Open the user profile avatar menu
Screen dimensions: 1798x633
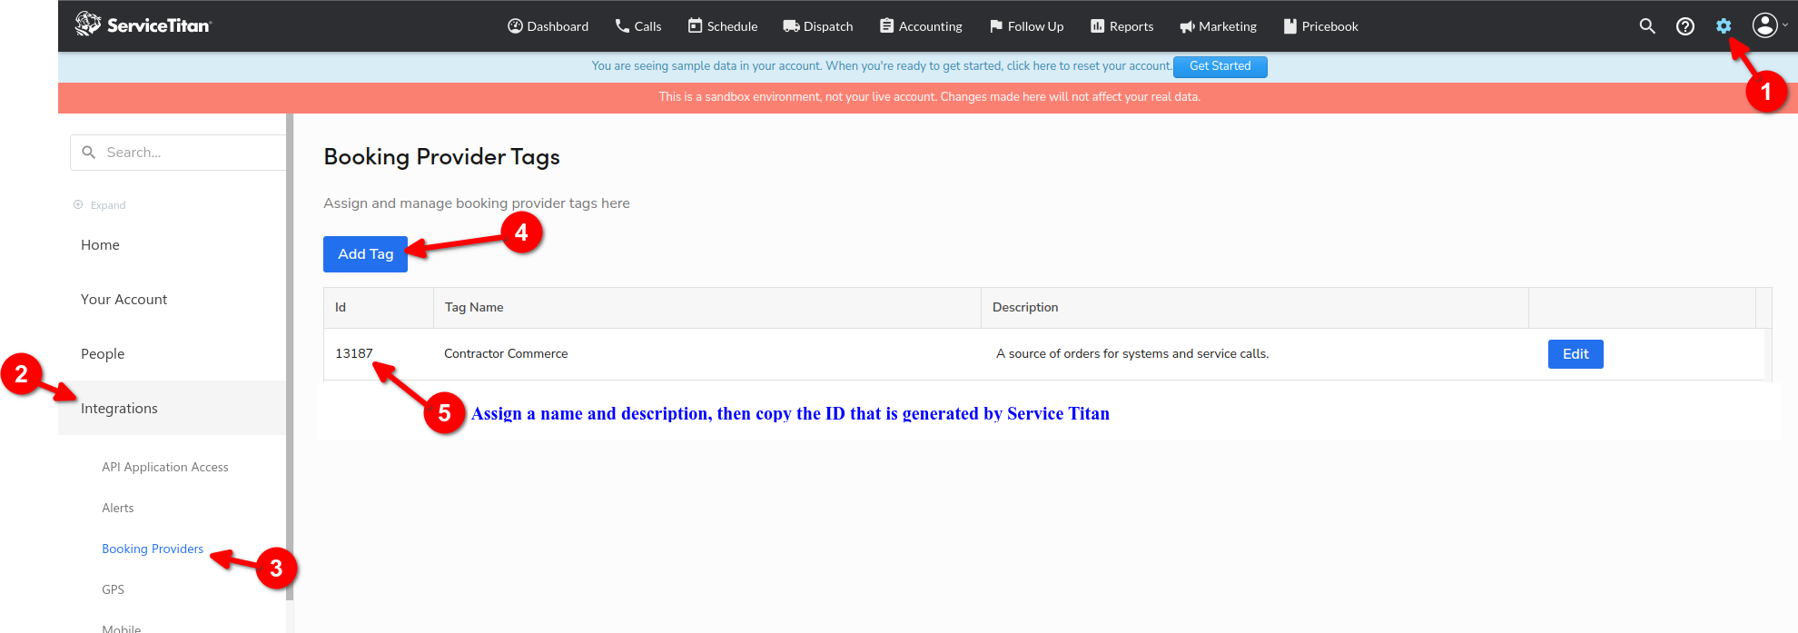pos(1765,25)
